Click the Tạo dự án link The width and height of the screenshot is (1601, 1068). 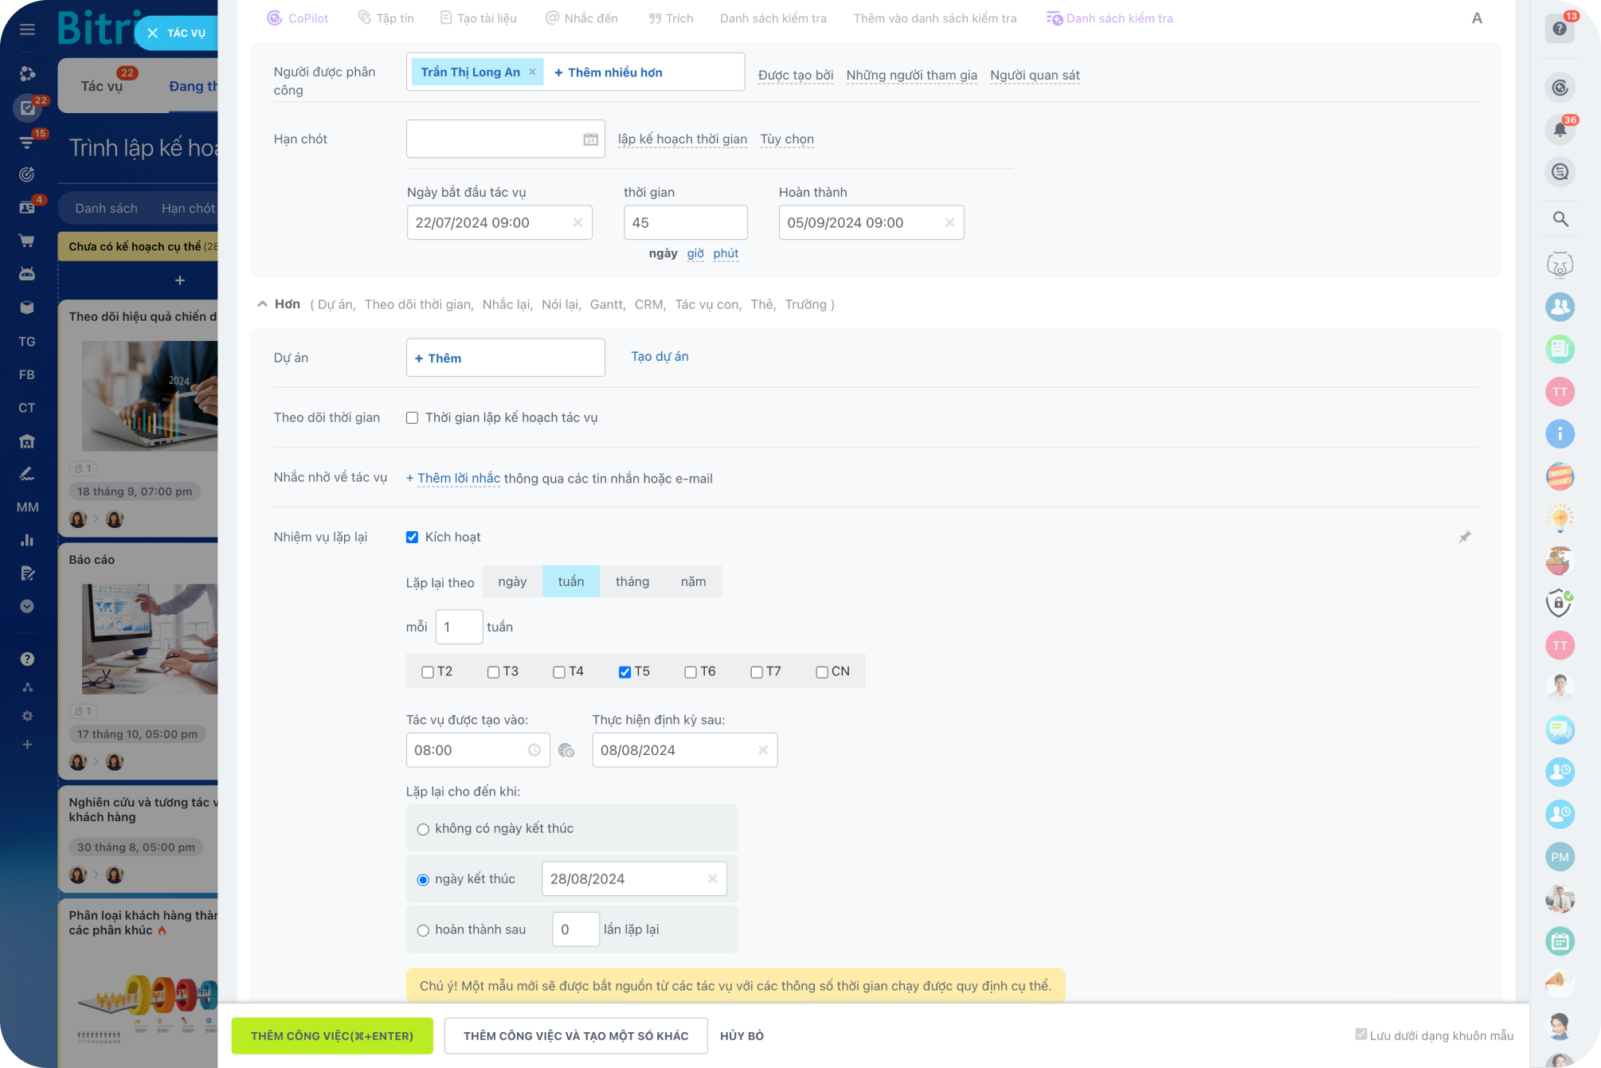coord(660,357)
